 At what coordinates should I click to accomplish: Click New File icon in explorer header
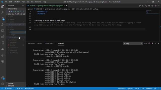point(16,14)
